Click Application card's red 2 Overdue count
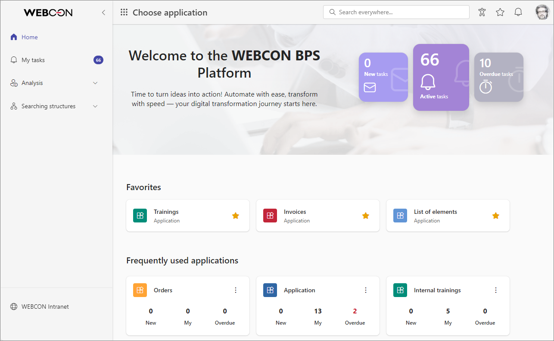This screenshot has height=341, width=554. (x=355, y=311)
